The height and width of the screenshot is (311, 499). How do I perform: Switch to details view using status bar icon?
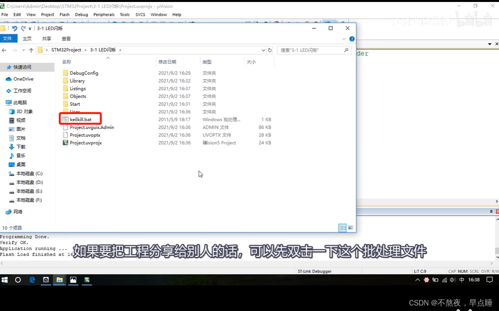pos(342,228)
